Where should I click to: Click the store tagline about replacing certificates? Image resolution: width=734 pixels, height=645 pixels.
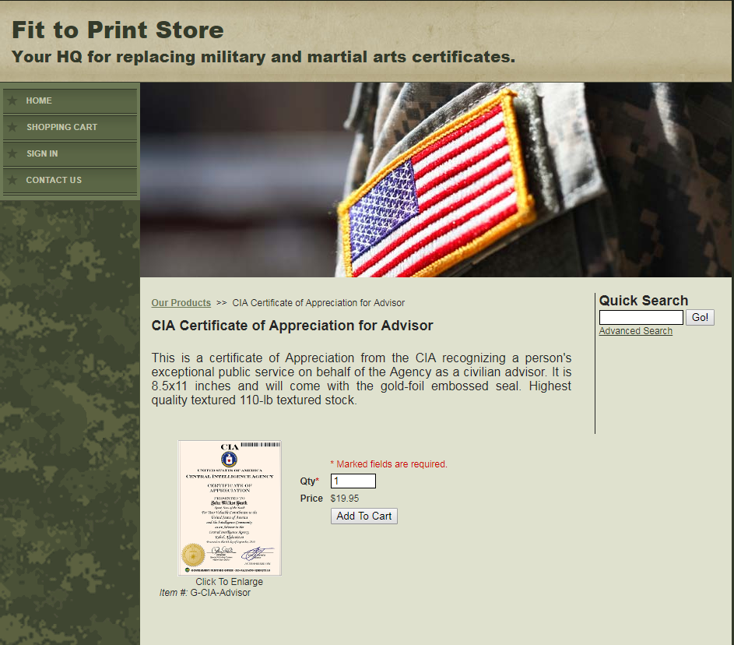tap(264, 57)
